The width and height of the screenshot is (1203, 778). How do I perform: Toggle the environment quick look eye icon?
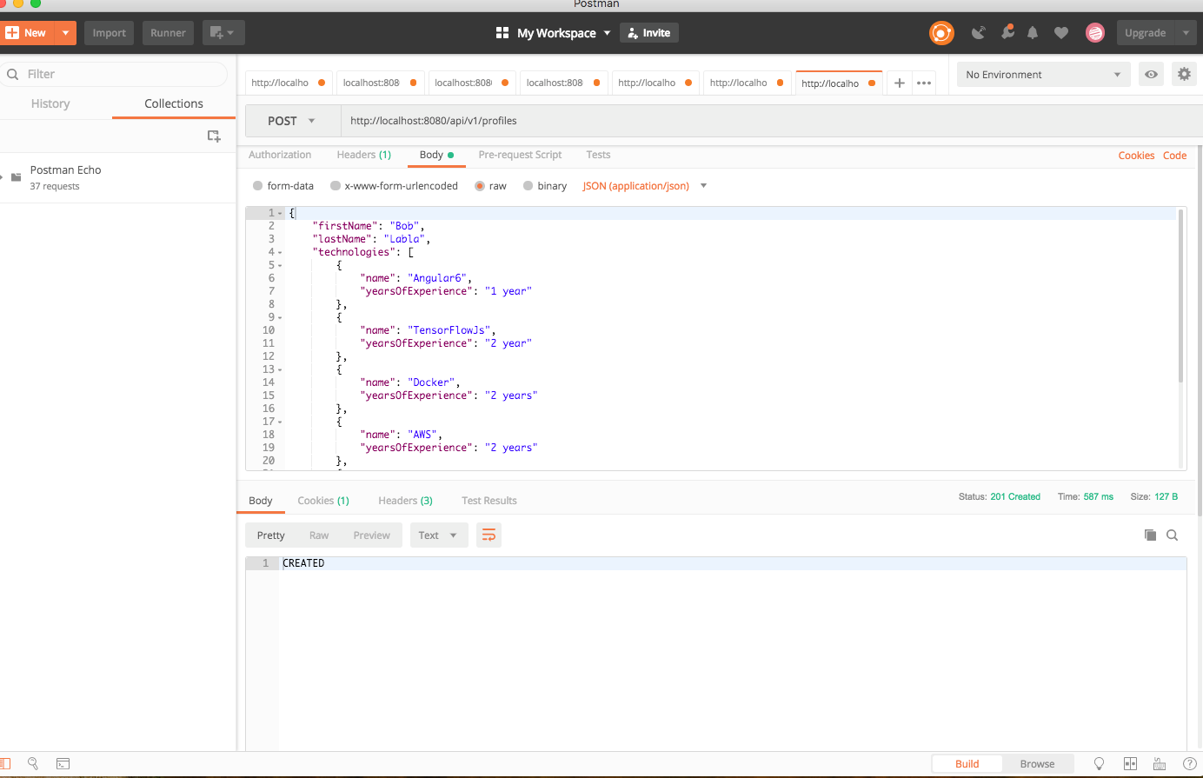(x=1151, y=74)
